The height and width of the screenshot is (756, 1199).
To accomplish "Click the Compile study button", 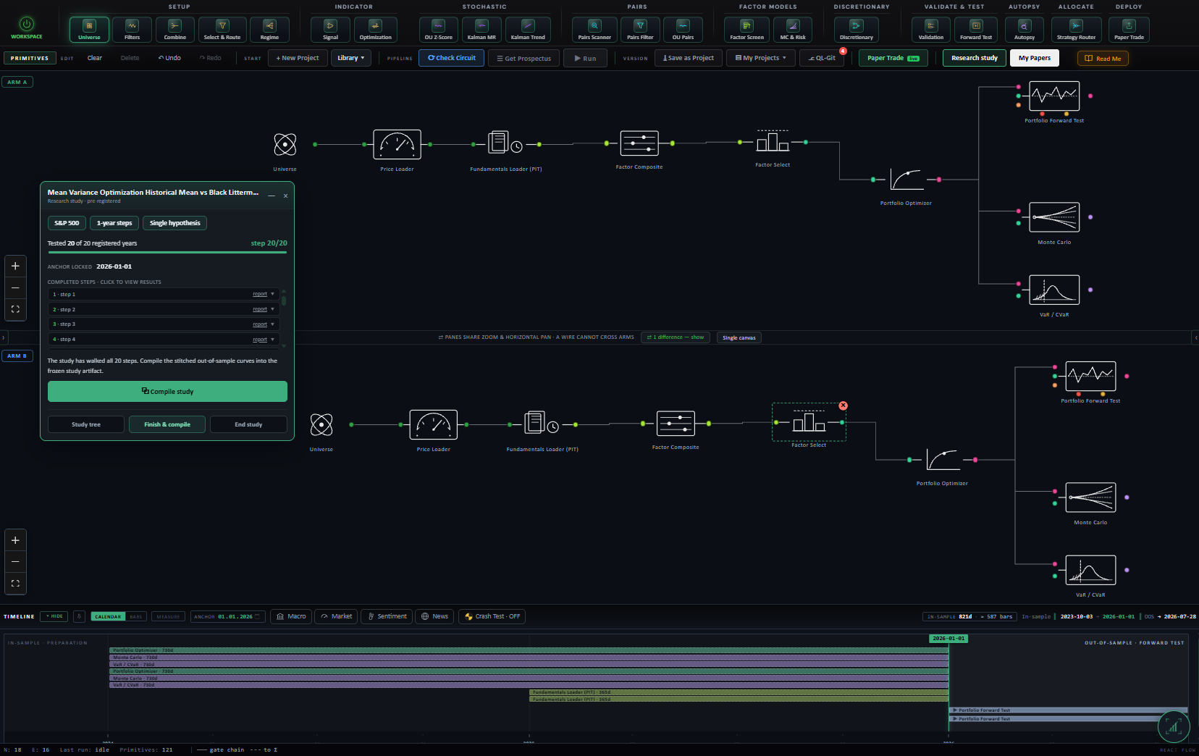I will point(167,392).
